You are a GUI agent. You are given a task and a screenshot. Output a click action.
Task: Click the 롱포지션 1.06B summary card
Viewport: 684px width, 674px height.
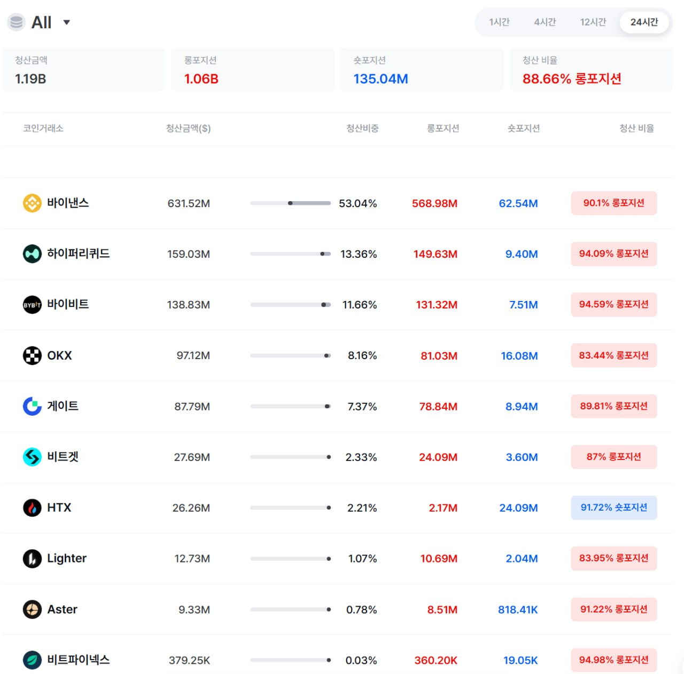coord(252,69)
